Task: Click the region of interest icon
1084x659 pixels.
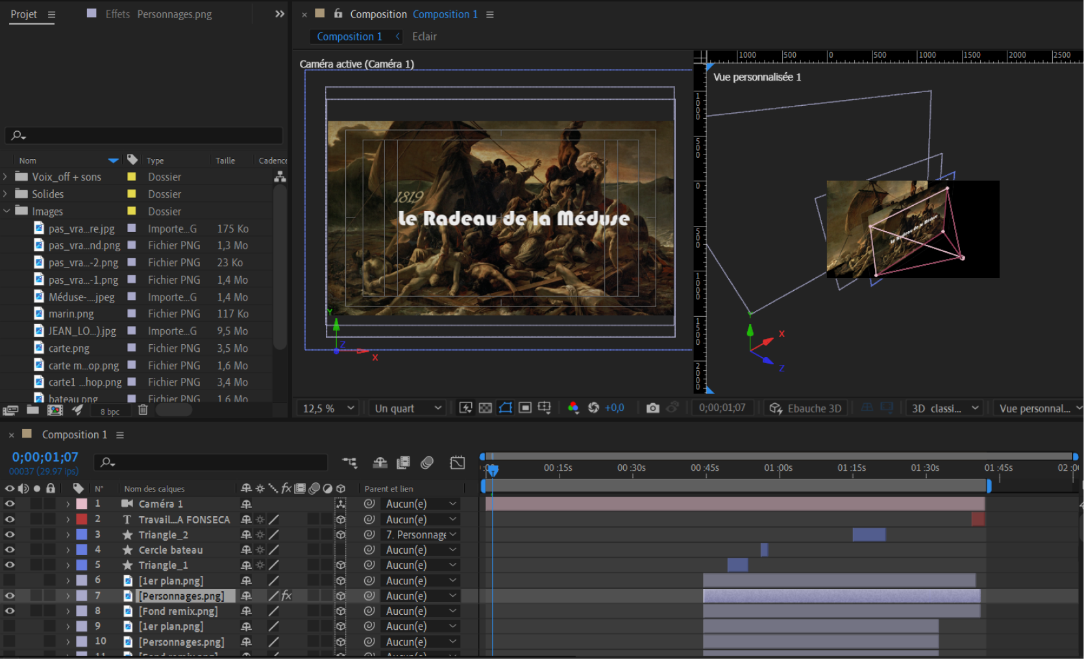Action: click(x=525, y=408)
